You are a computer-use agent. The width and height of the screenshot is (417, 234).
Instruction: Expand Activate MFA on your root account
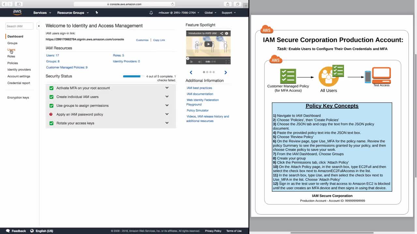click(x=167, y=88)
